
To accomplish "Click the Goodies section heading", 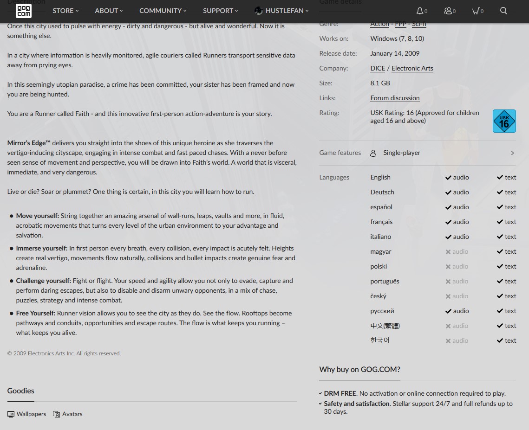I will tap(20, 391).
